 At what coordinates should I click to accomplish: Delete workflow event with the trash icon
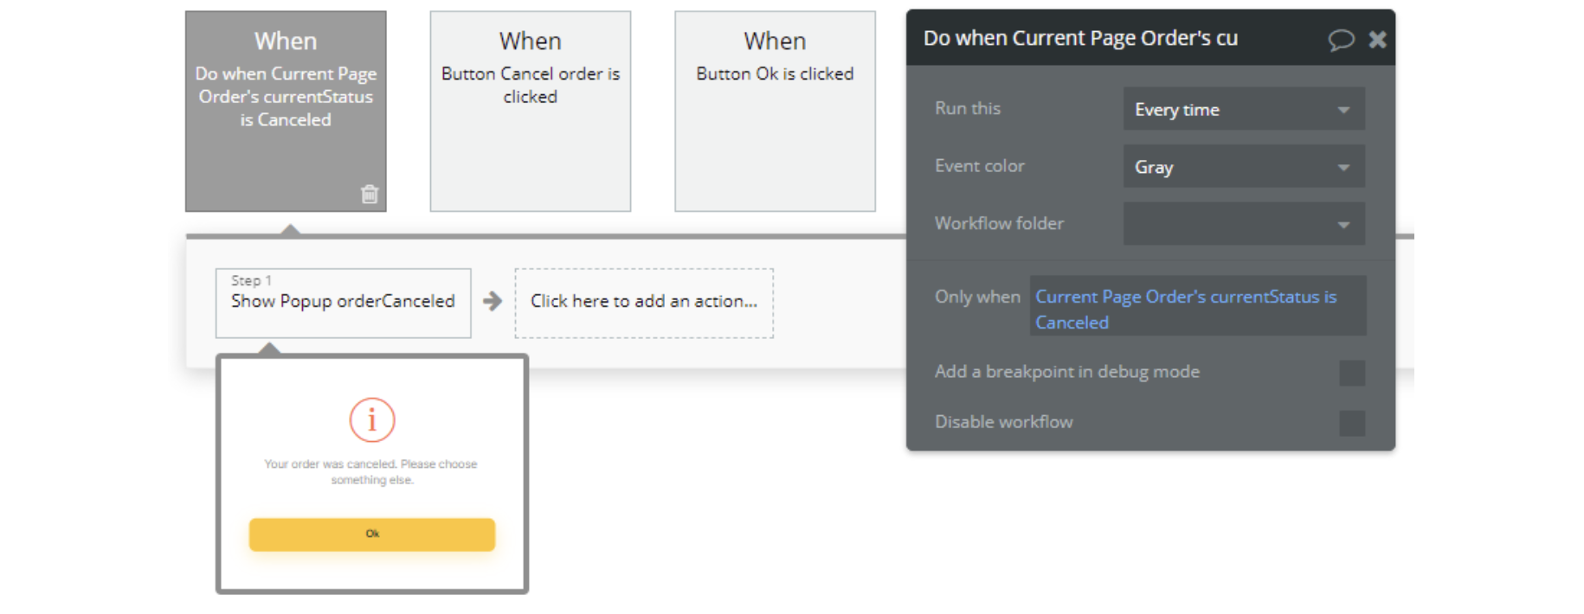click(370, 194)
